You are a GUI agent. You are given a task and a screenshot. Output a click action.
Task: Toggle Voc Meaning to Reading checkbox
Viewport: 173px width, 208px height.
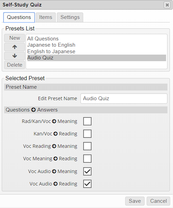tap(87, 159)
